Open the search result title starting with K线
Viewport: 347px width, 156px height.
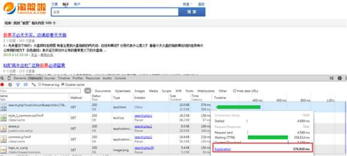click(x=34, y=65)
